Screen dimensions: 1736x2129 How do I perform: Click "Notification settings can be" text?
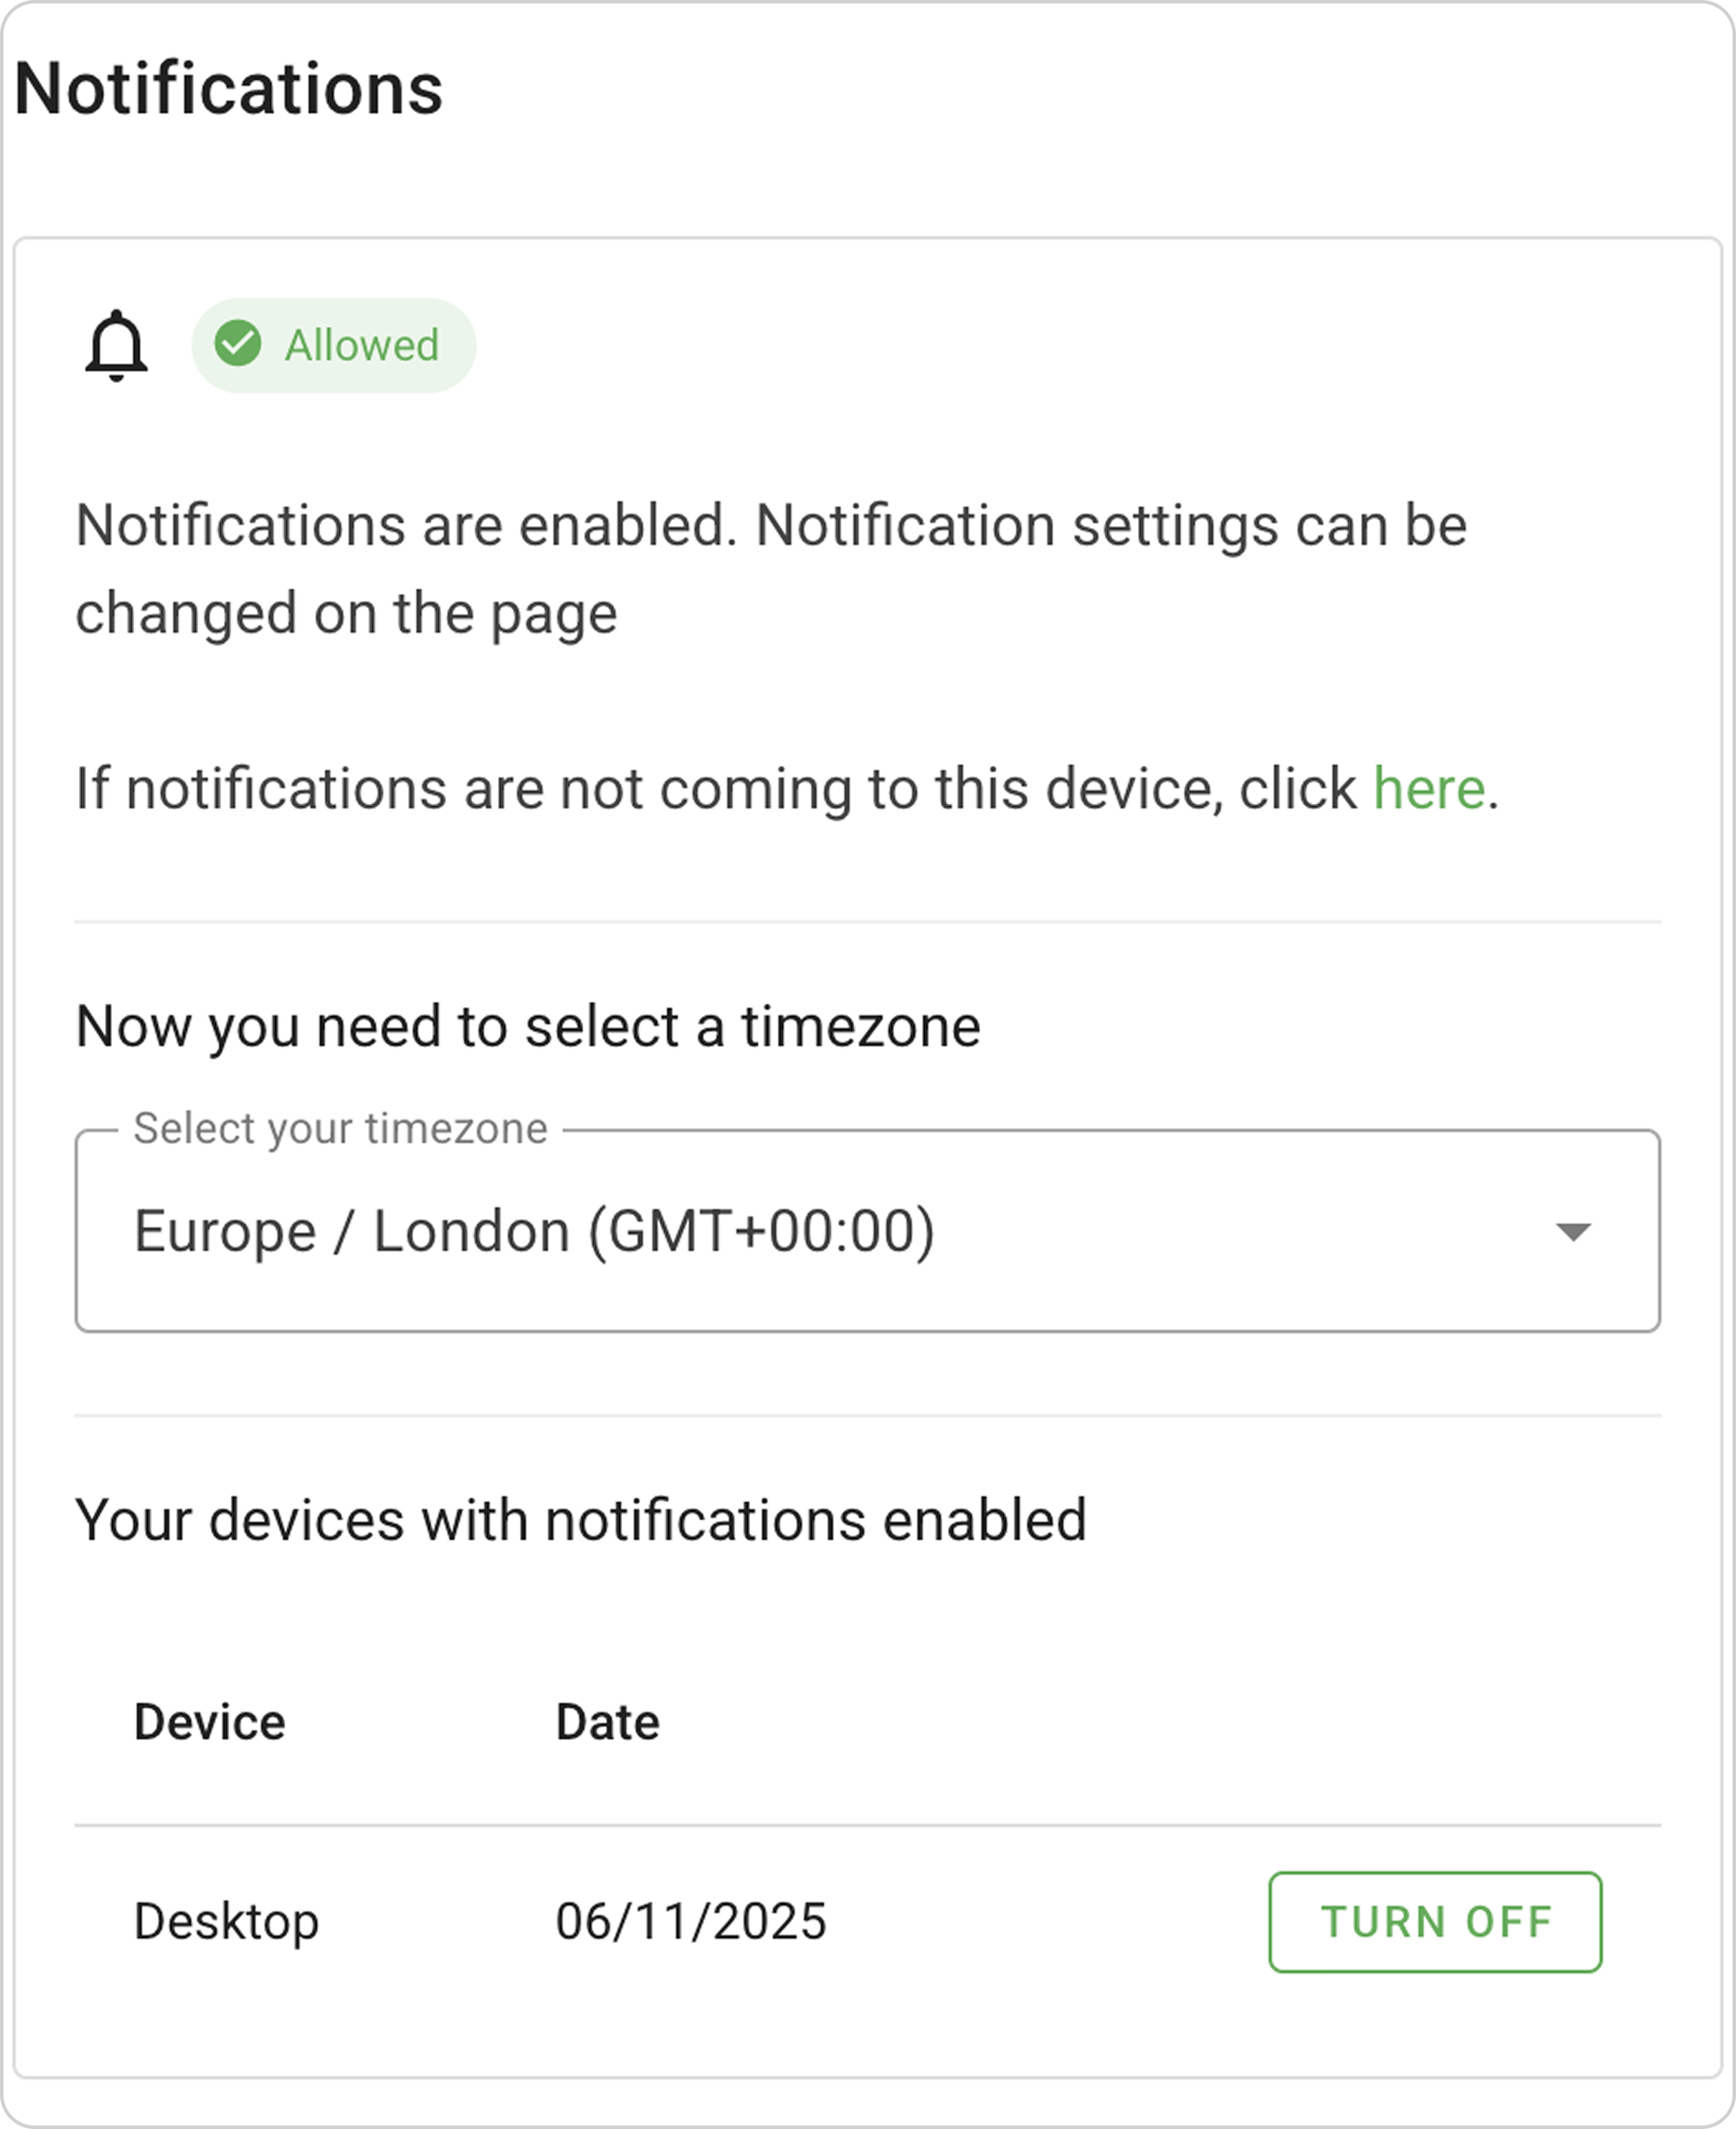(1110, 525)
